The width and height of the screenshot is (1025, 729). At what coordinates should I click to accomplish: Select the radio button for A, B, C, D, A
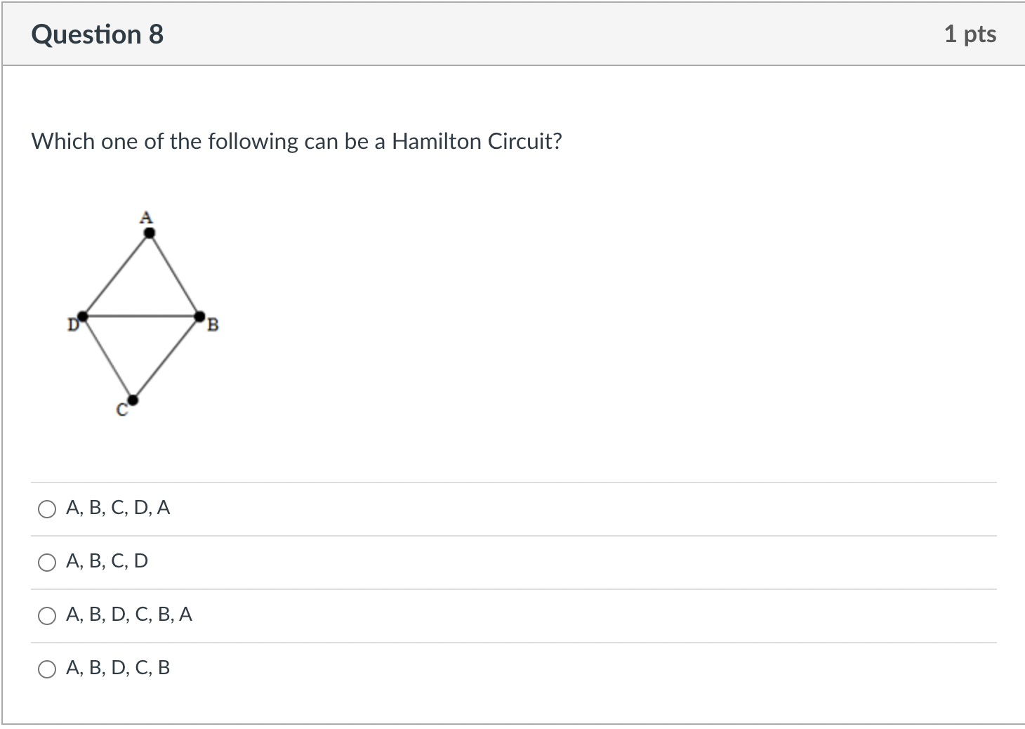click(46, 508)
